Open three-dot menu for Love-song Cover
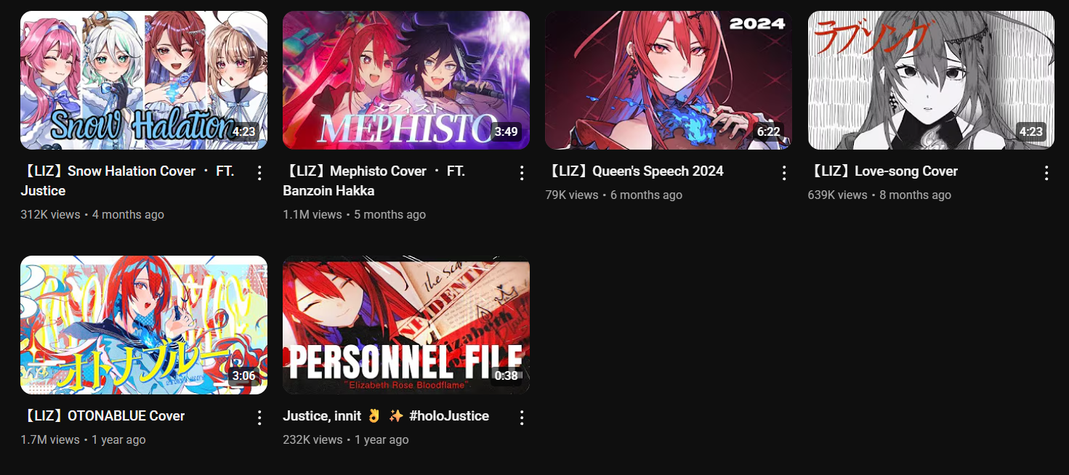The height and width of the screenshot is (475, 1069). [1046, 173]
